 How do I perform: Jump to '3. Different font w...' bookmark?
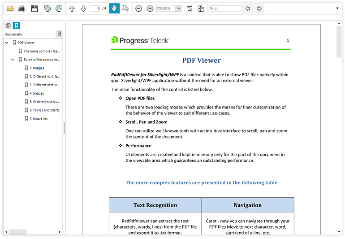pyautogui.click(x=44, y=85)
